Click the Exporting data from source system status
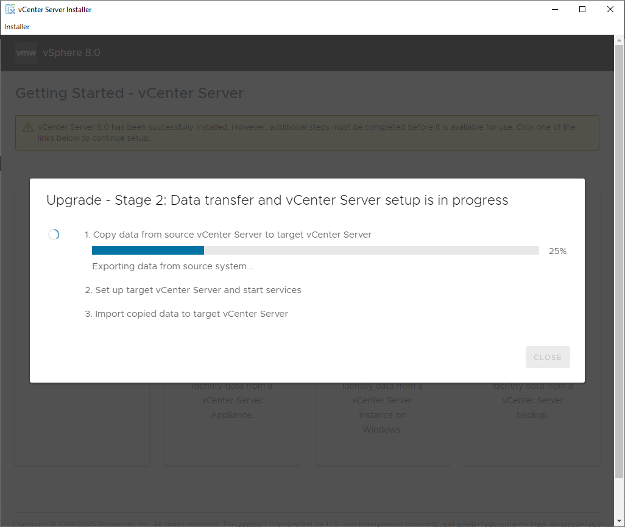Screen dimensions: 625x527 [172, 266]
